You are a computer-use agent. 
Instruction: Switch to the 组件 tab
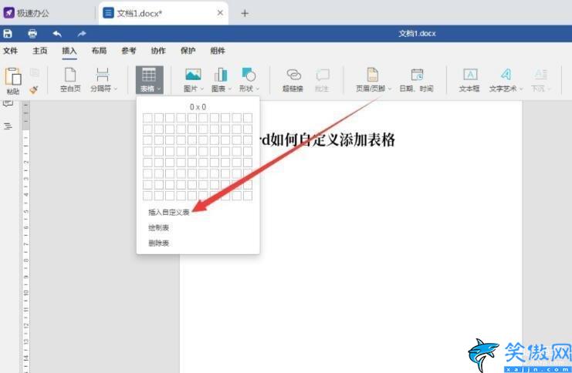click(x=218, y=51)
